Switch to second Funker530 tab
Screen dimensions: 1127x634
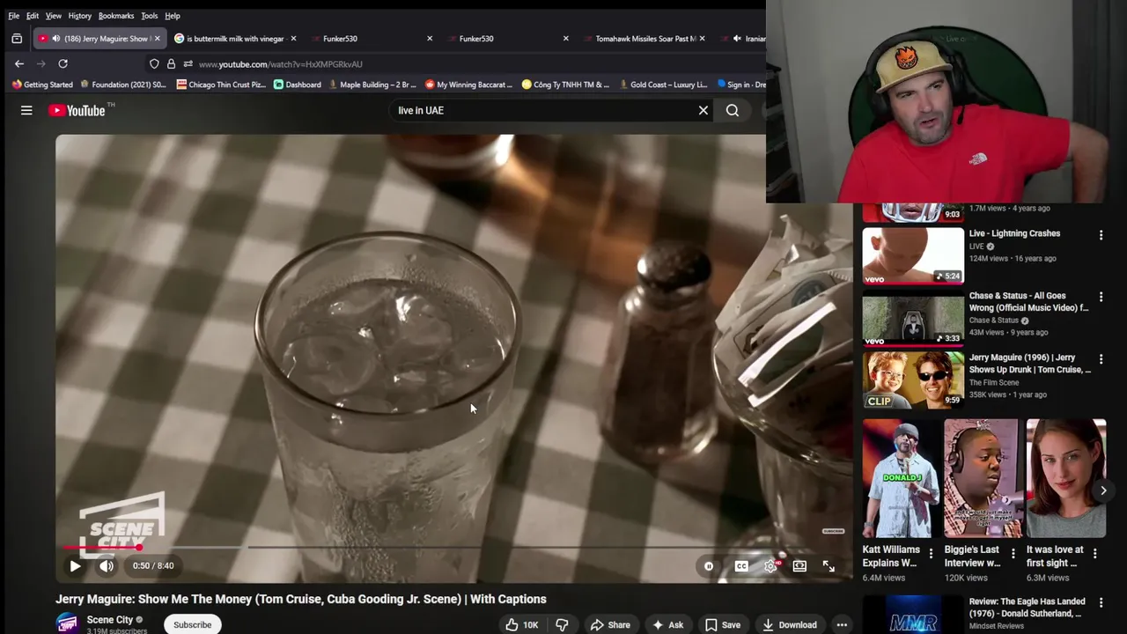point(506,39)
